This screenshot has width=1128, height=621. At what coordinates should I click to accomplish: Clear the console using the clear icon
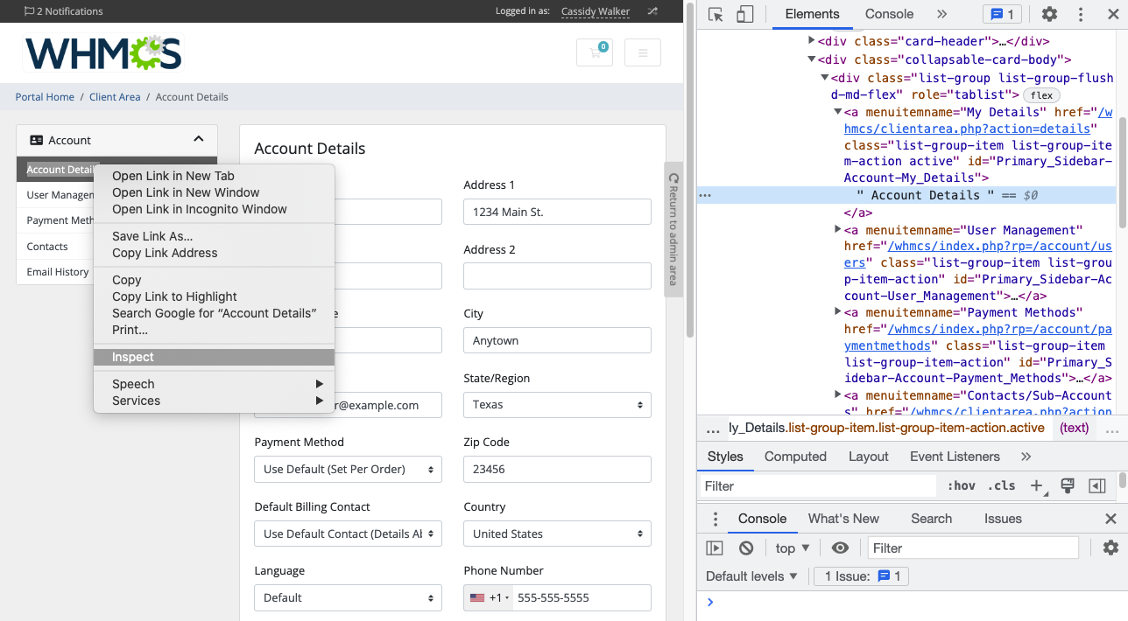[745, 548]
